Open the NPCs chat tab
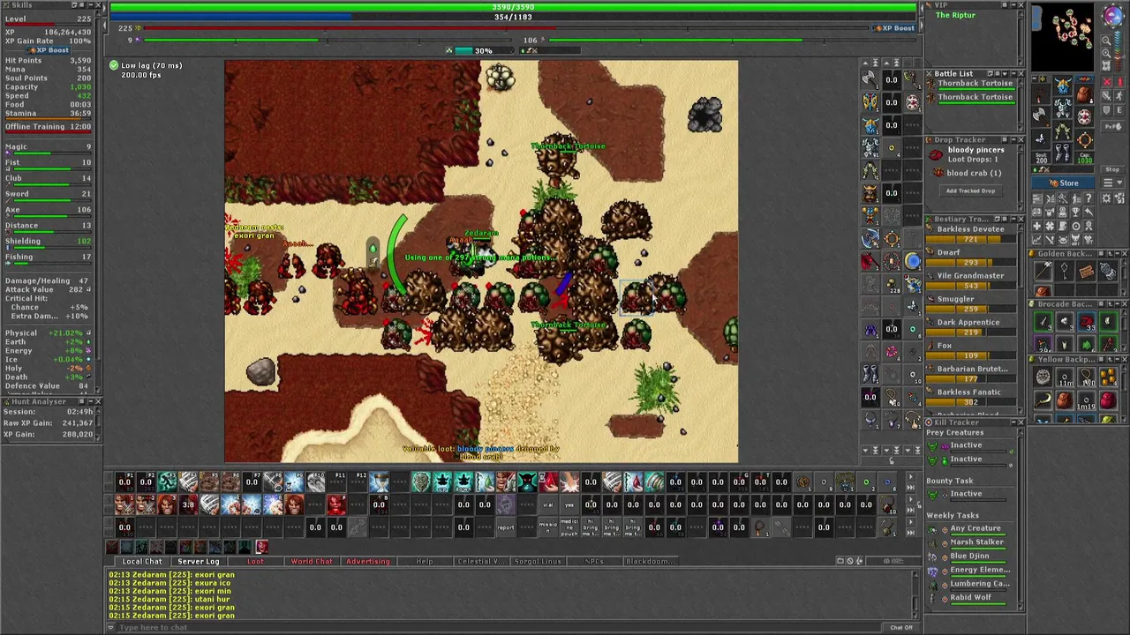Viewport: 1130px width, 635px height. click(x=594, y=561)
